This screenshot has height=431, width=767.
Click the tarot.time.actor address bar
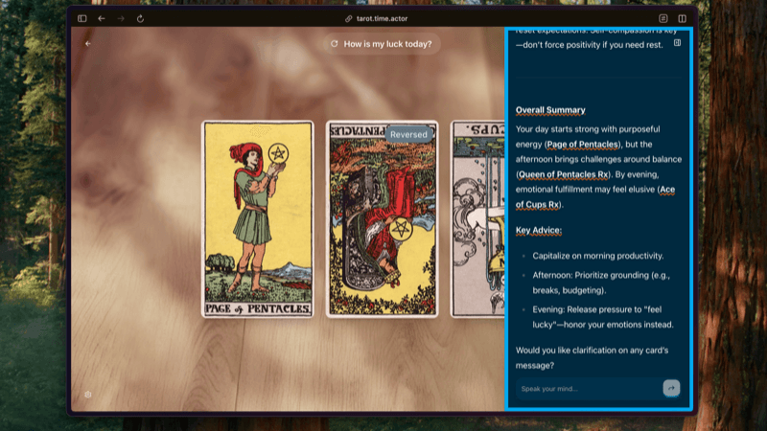tap(383, 18)
